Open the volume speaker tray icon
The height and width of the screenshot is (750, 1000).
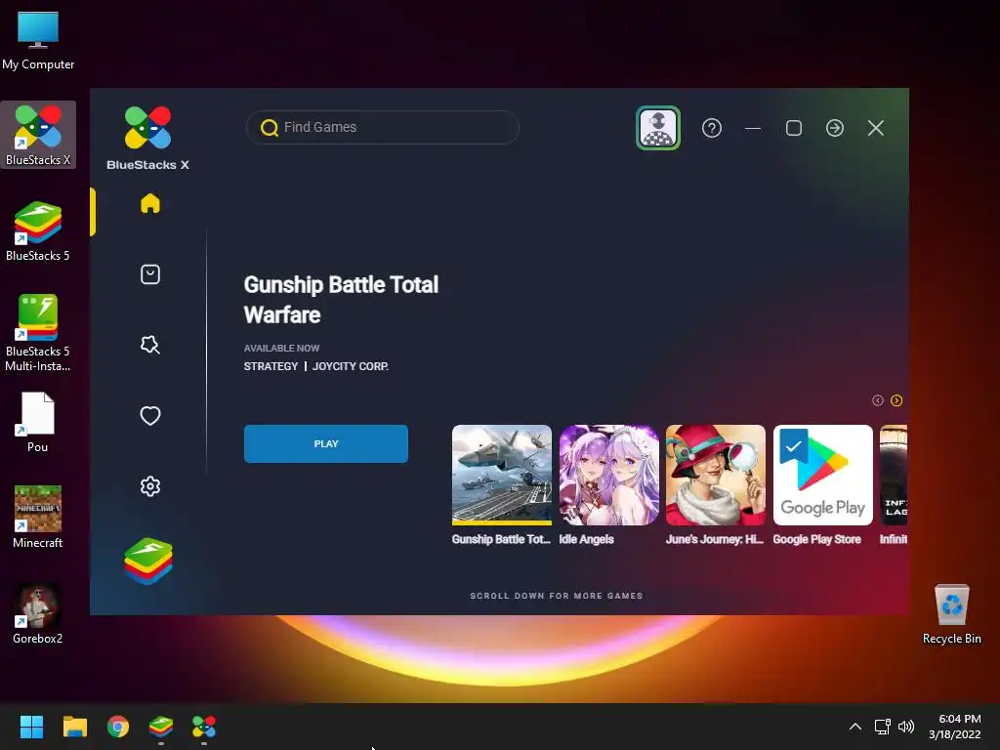pos(906,727)
